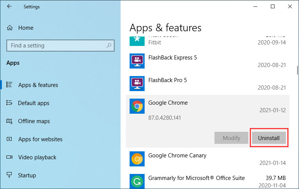Go to Default apps section
This screenshot has height=189, width=299.
pos(33,103)
